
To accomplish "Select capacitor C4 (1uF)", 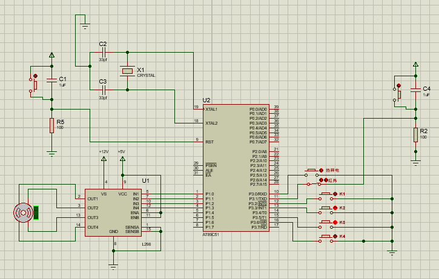I will click(415, 90).
